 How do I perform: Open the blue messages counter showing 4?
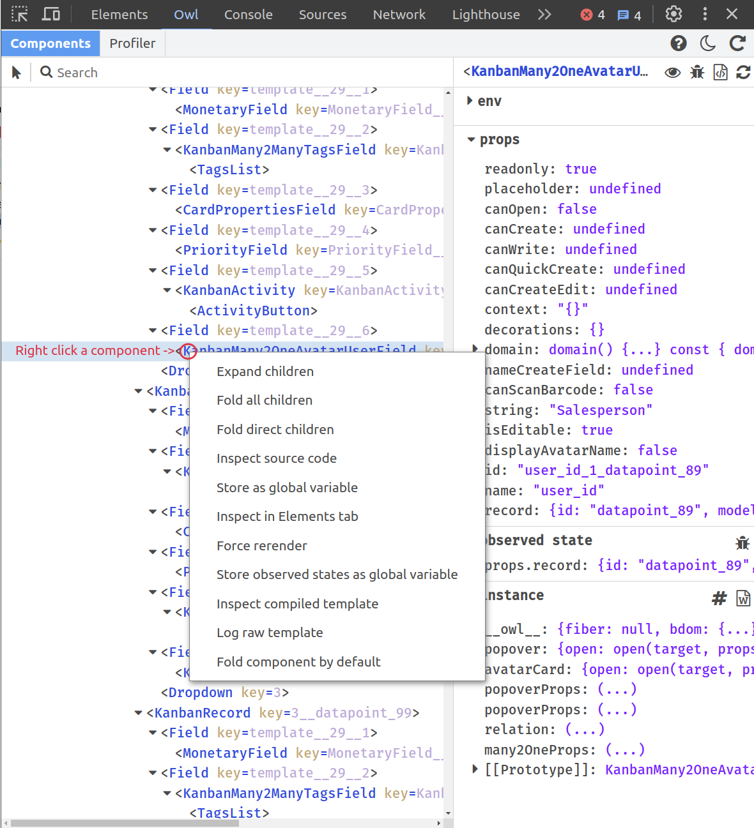(x=629, y=15)
